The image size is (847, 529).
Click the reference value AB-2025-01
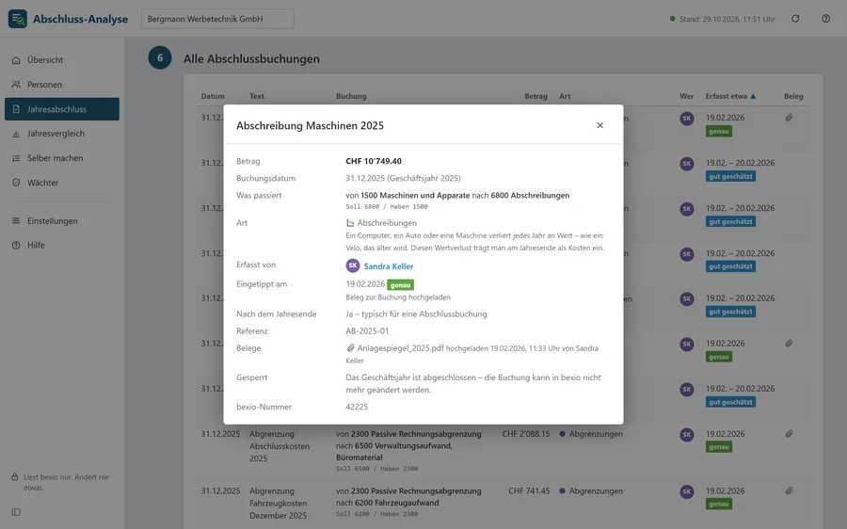[367, 330]
